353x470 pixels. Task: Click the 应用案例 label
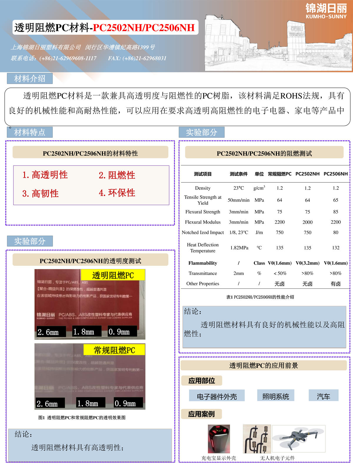pos(202,414)
